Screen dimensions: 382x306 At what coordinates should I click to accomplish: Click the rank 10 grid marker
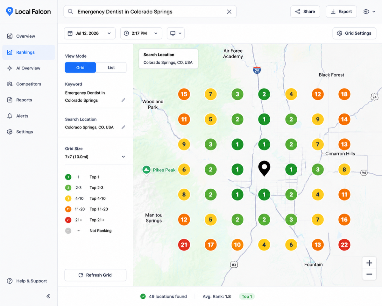[x=237, y=245]
